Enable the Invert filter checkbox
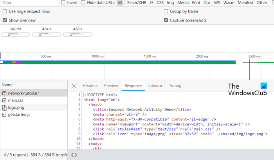This screenshot has height=160, width=274. 63,3
